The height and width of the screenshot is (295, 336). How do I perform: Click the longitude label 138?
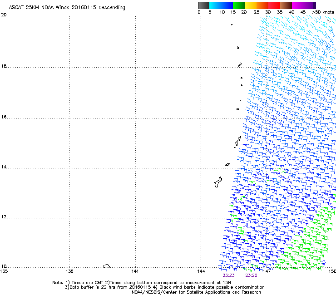69,271
